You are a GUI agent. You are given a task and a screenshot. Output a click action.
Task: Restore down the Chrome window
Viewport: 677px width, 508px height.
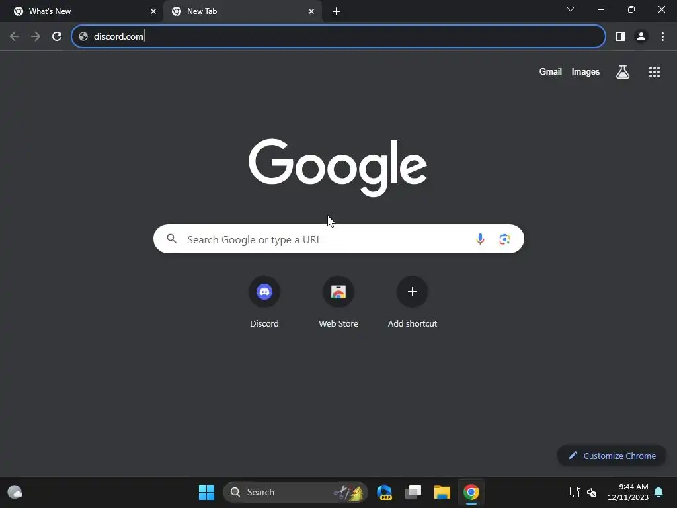click(631, 9)
